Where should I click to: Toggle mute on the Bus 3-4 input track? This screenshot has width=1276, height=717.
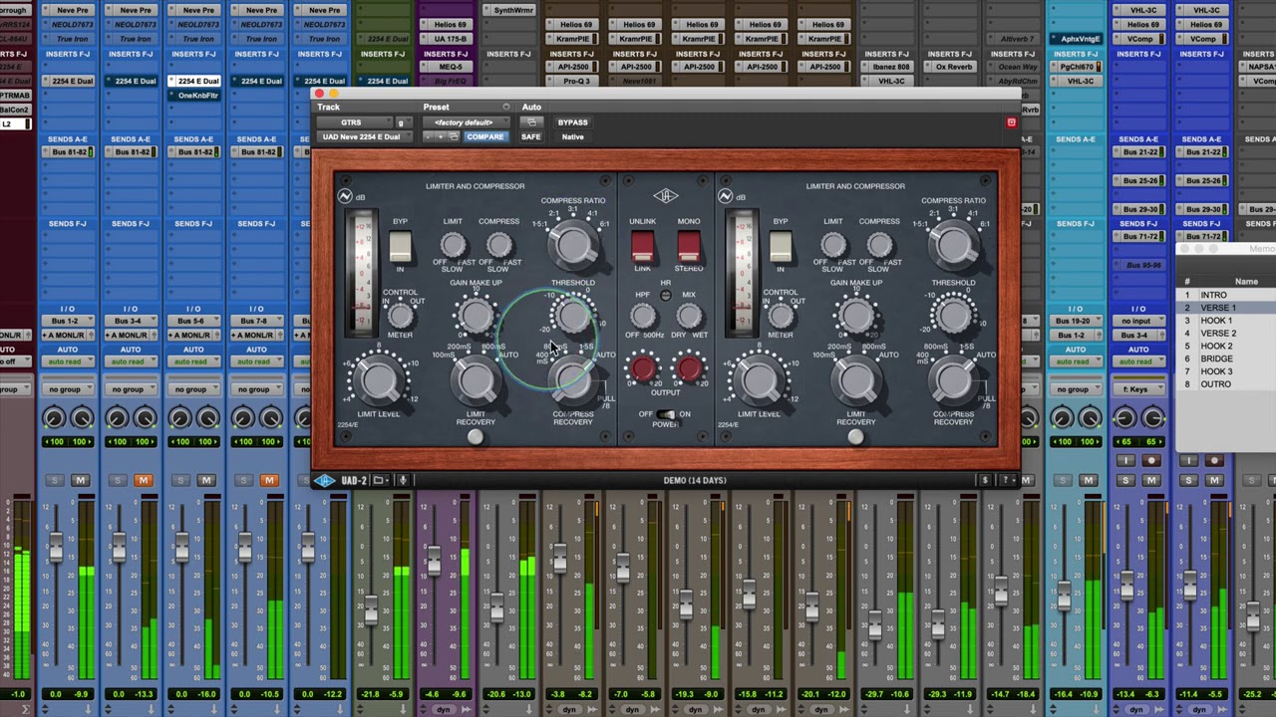[x=144, y=480]
